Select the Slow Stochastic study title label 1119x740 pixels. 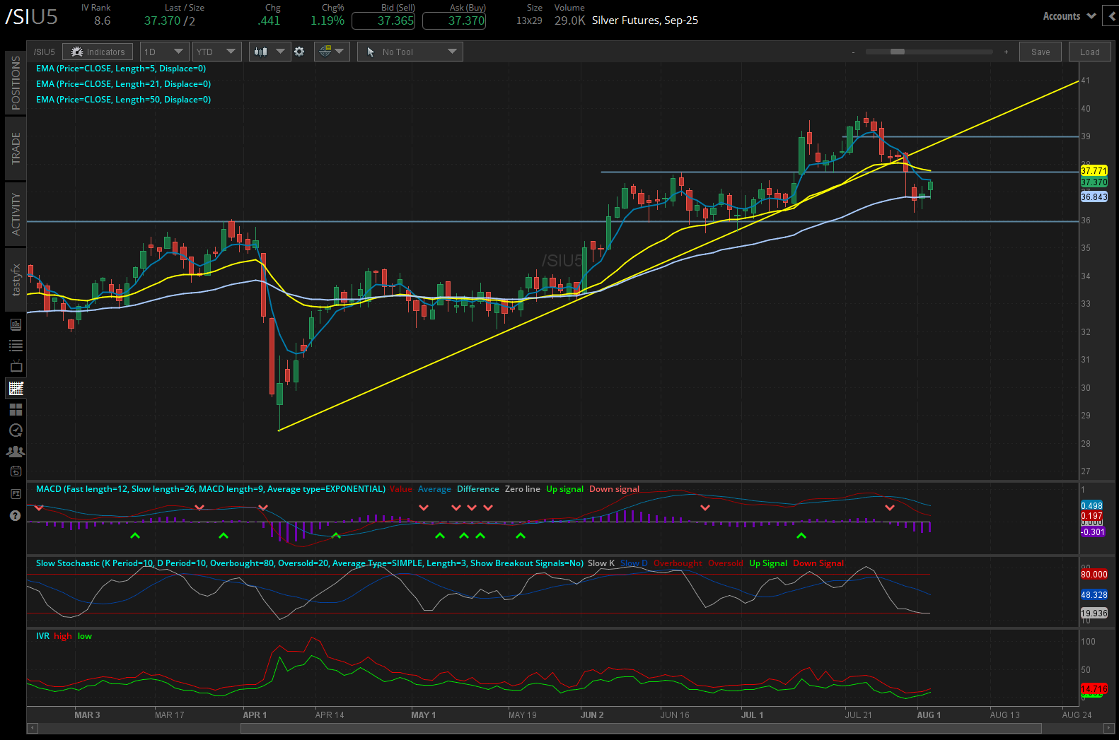click(310, 563)
